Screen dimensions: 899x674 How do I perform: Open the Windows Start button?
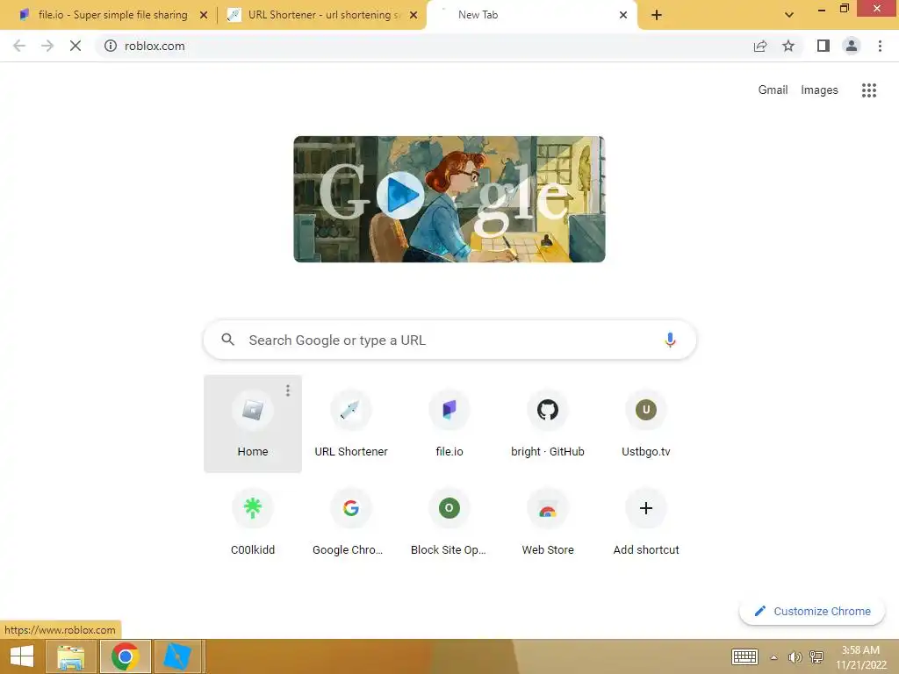[22, 656]
